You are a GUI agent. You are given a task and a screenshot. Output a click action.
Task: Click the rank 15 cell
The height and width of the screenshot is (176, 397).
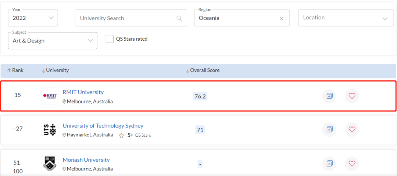18,95
